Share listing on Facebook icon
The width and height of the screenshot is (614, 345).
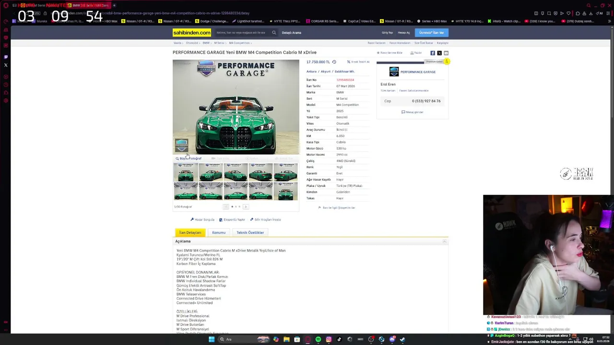(x=433, y=53)
